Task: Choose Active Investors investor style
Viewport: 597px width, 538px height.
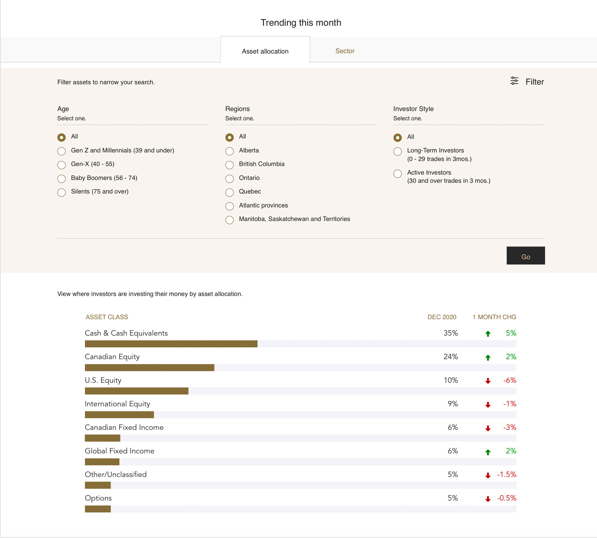Action: (x=397, y=174)
